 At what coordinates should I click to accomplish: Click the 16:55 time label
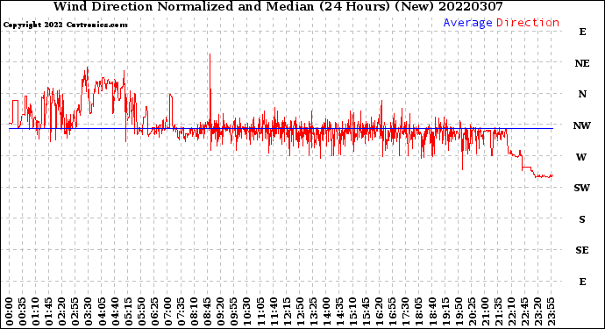393,311
